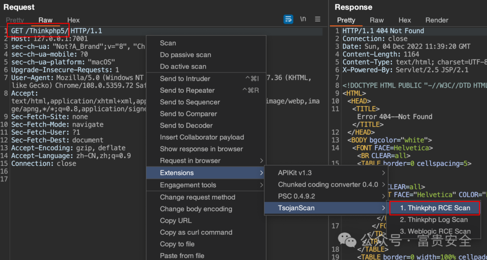Select Send to Sequencer
487x260 pixels.
tap(206, 102)
